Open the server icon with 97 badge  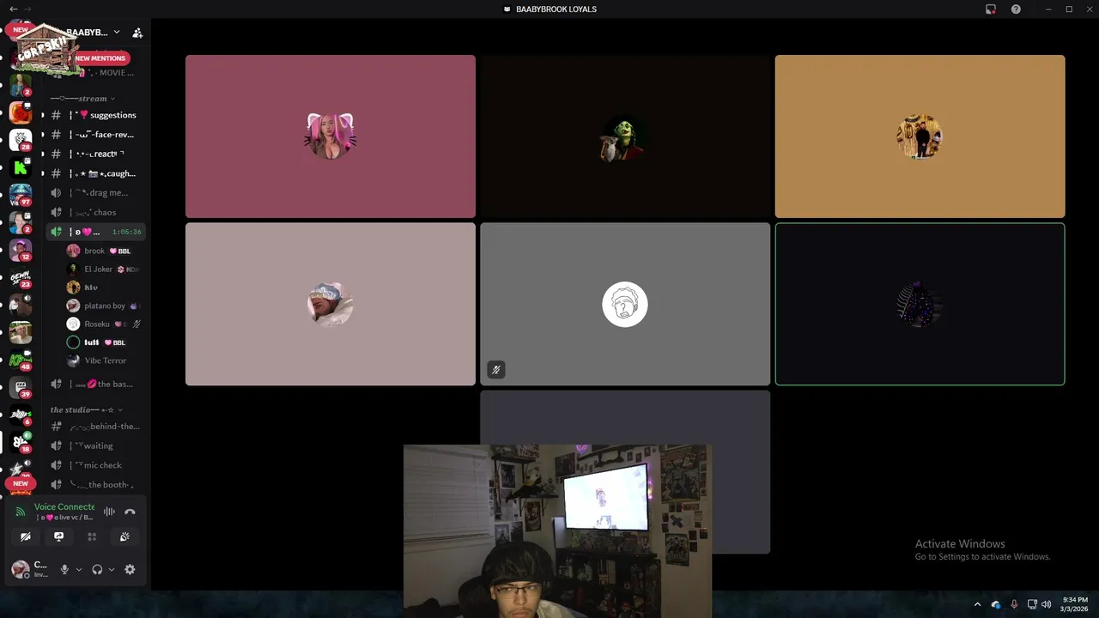[21, 195]
